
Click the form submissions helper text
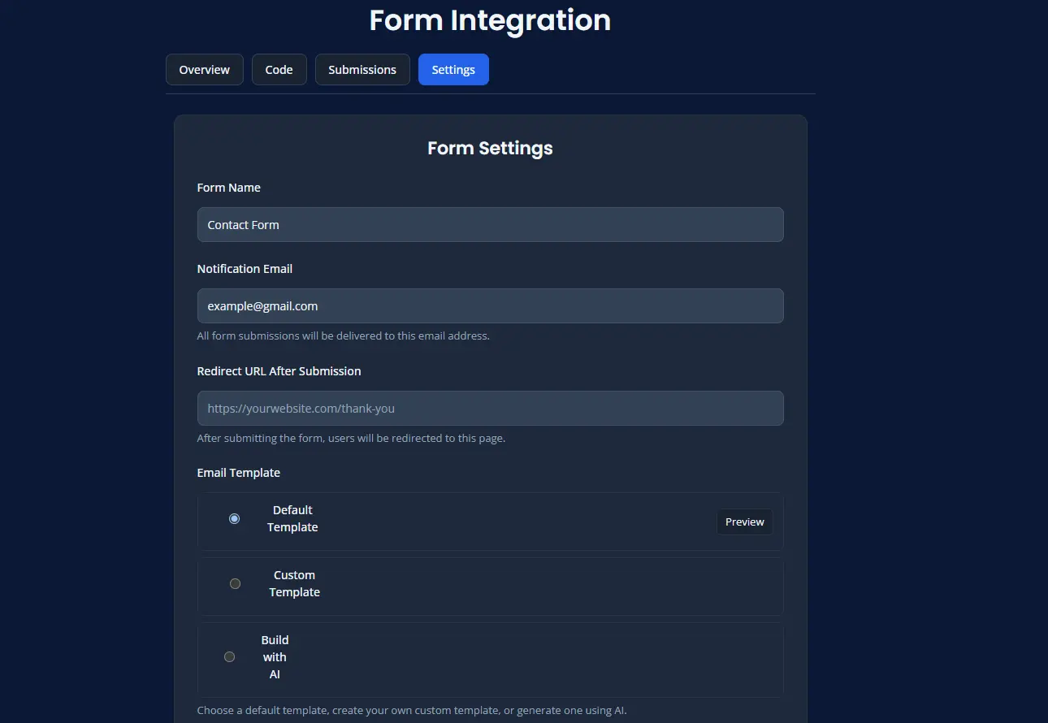pyautogui.click(x=344, y=336)
